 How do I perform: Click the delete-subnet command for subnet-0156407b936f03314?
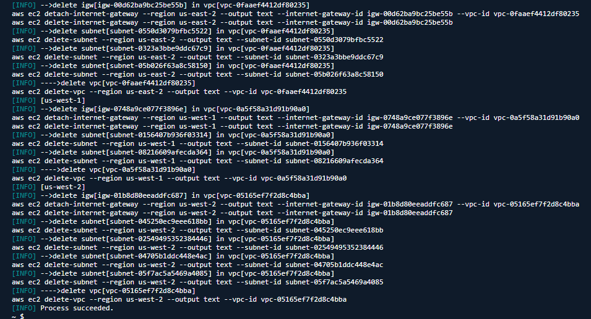point(197,143)
